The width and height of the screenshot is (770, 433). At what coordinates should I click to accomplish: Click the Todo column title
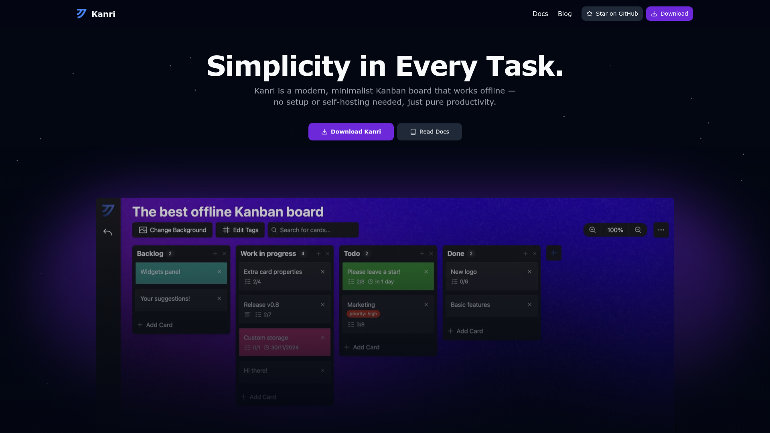click(x=352, y=254)
